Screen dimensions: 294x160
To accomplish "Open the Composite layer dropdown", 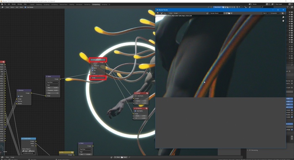I will (x=275, y=13).
